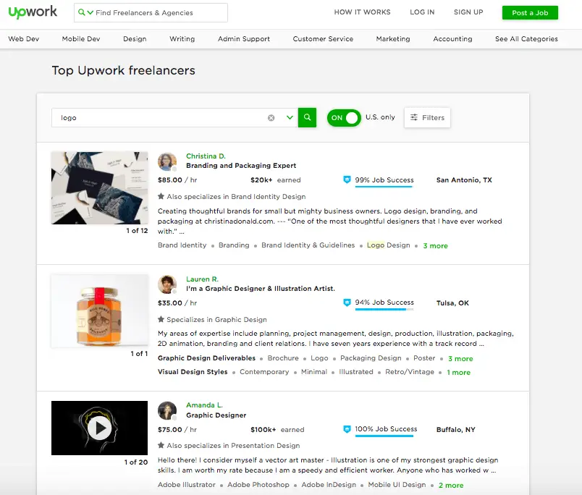Click the Minimal style tag

[x=314, y=372]
